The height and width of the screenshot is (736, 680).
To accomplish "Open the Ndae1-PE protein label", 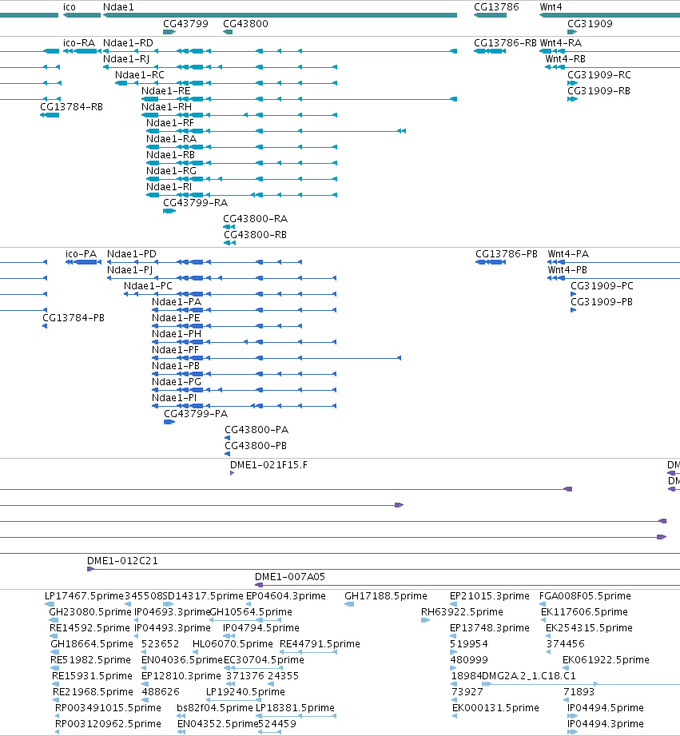I will pyautogui.click(x=176, y=317).
